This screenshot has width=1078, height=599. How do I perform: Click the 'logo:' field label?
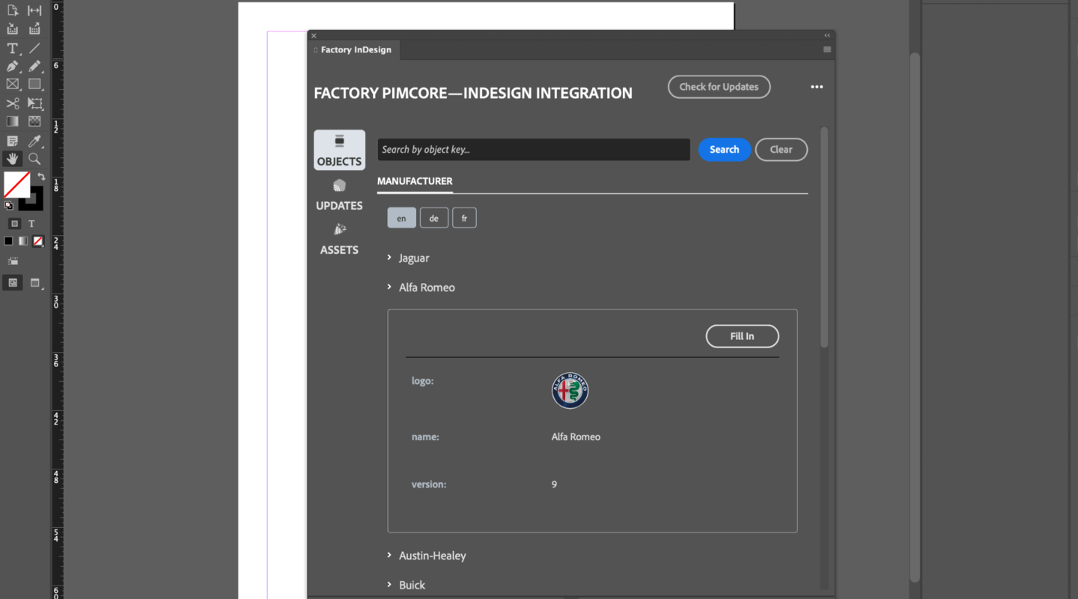coord(422,380)
